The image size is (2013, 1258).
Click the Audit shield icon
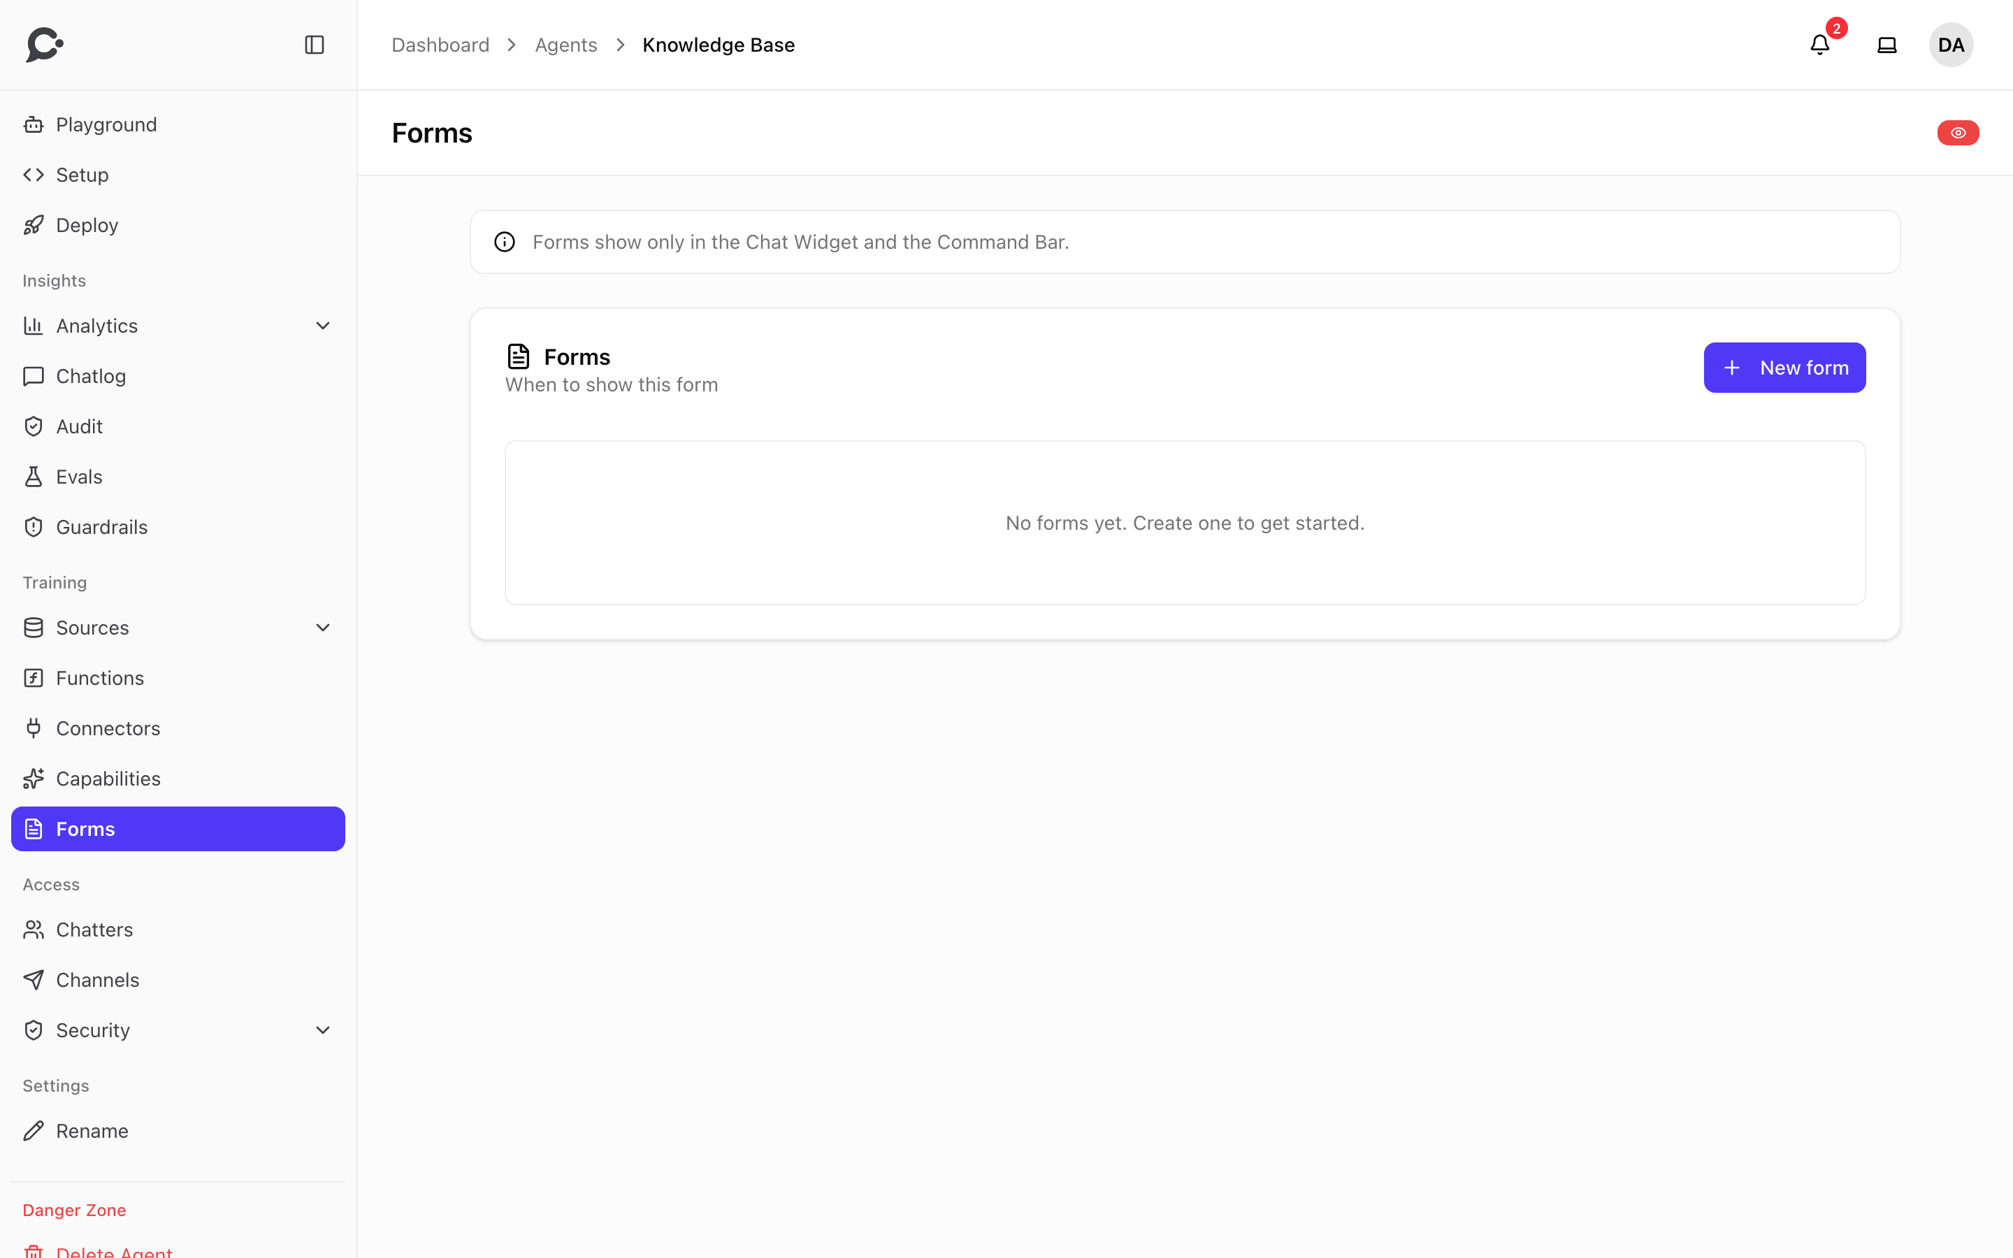pyautogui.click(x=34, y=427)
